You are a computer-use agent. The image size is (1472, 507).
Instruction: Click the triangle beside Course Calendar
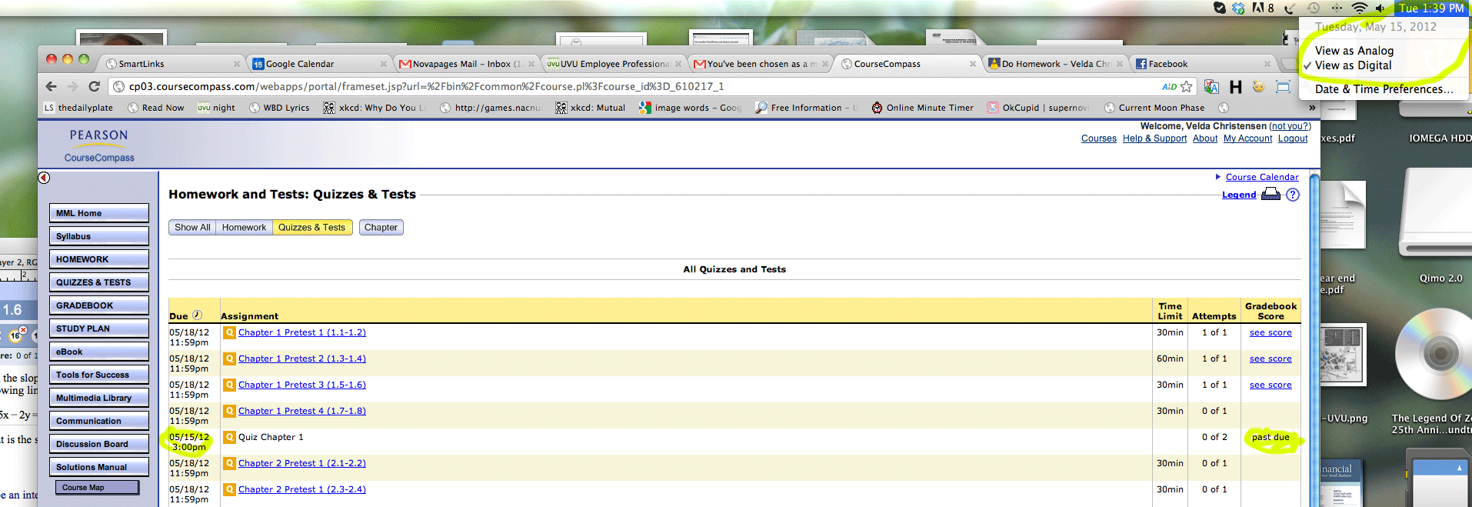pyautogui.click(x=1218, y=177)
